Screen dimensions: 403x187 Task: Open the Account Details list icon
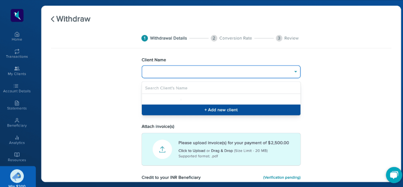(x=16, y=86)
